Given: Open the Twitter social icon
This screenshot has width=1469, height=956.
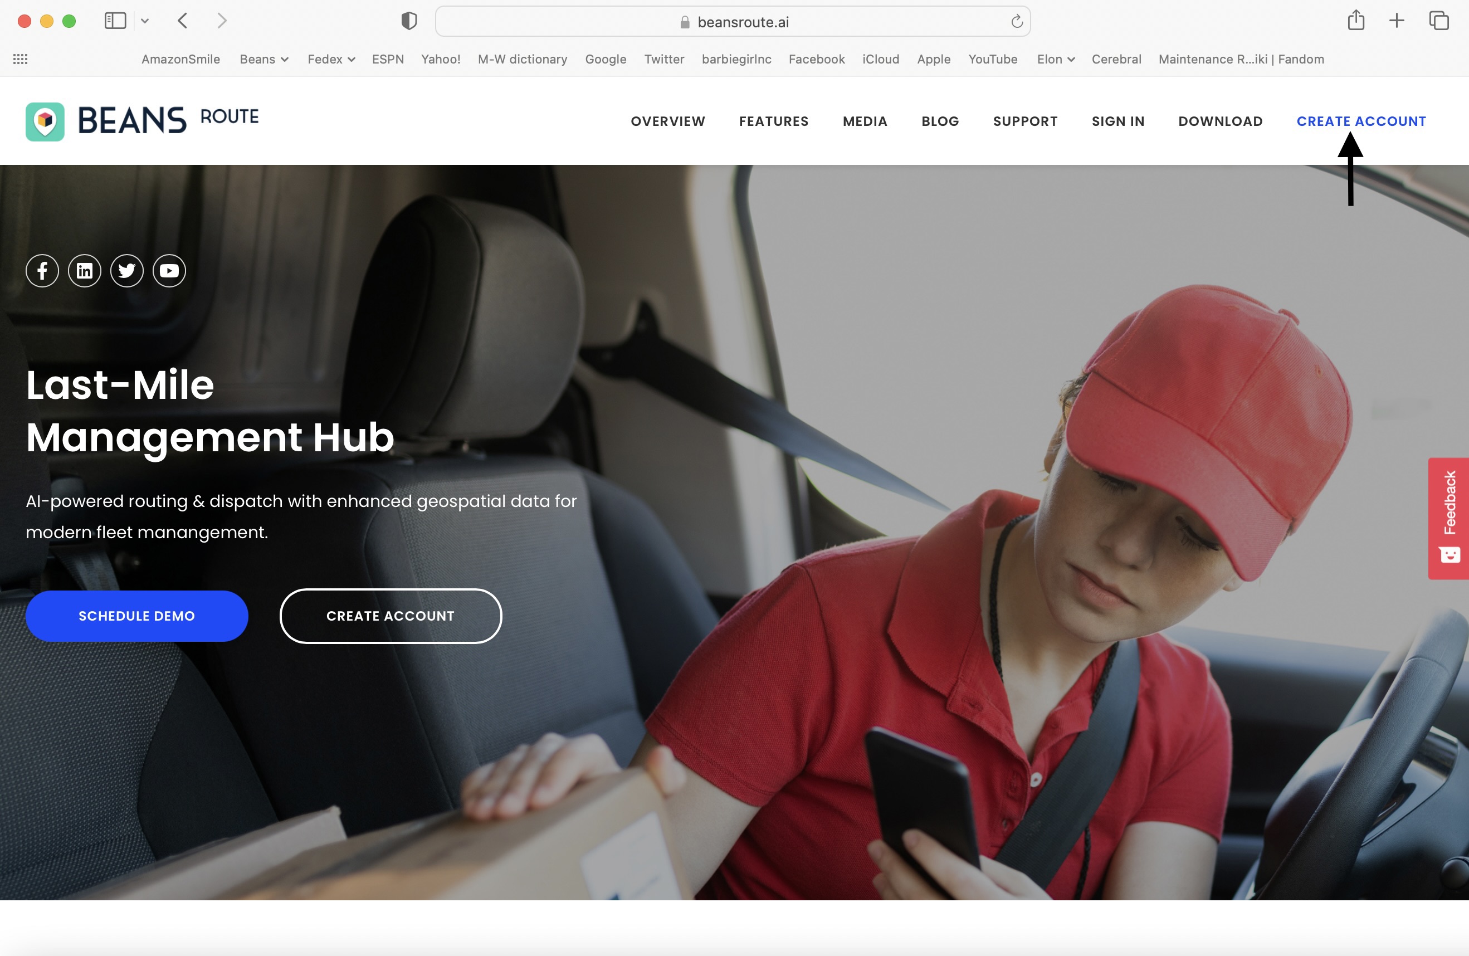Looking at the screenshot, I should [x=126, y=271].
